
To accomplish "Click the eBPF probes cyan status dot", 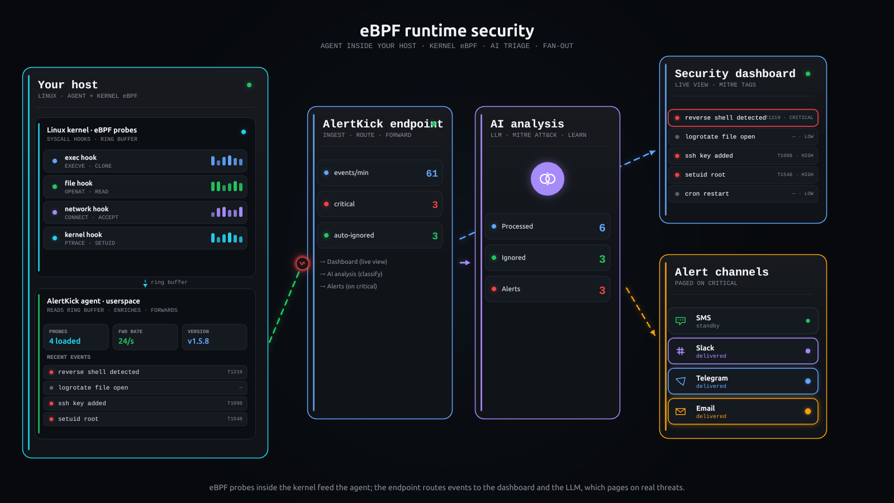I will [x=244, y=132].
